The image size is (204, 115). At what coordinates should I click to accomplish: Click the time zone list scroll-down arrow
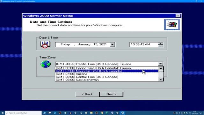161,79
